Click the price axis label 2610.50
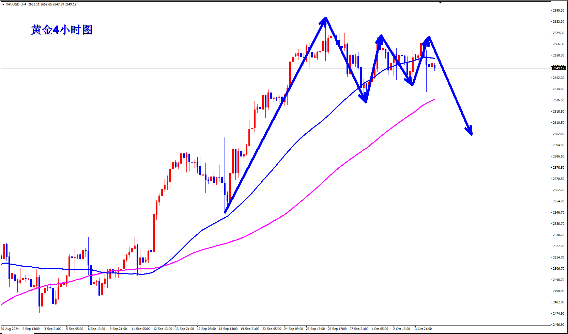This screenshot has width=568, height=334. tap(558, 123)
